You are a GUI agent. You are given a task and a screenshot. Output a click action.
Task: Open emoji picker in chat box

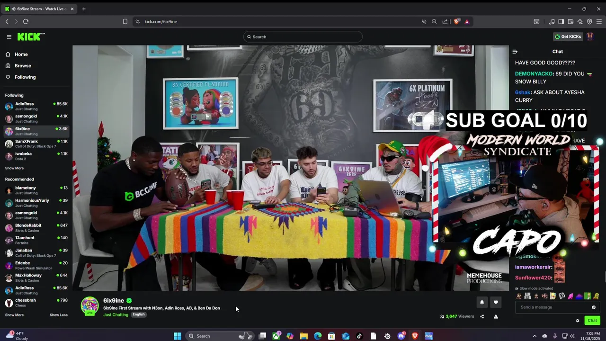coord(594,307)
